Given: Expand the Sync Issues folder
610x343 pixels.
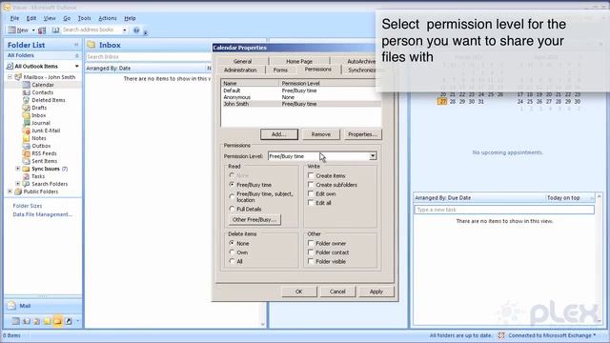Looking at the screenshot, I should click(17, 169).
